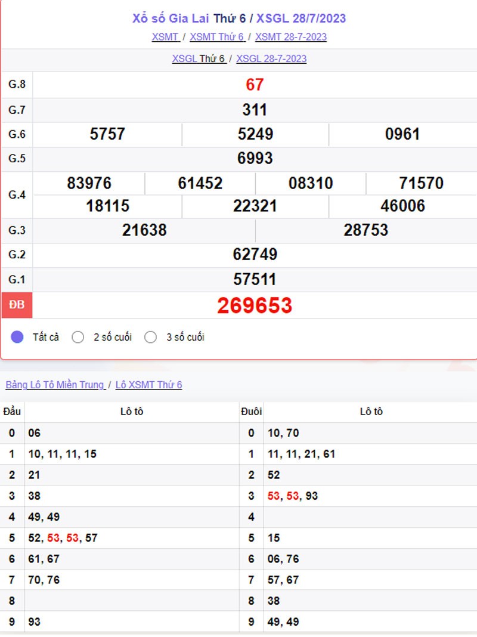Open the "XSMT 28-7-2023" link
This screenshot has height=637, width=477.
pyautogui.click(x=291, y=37)
